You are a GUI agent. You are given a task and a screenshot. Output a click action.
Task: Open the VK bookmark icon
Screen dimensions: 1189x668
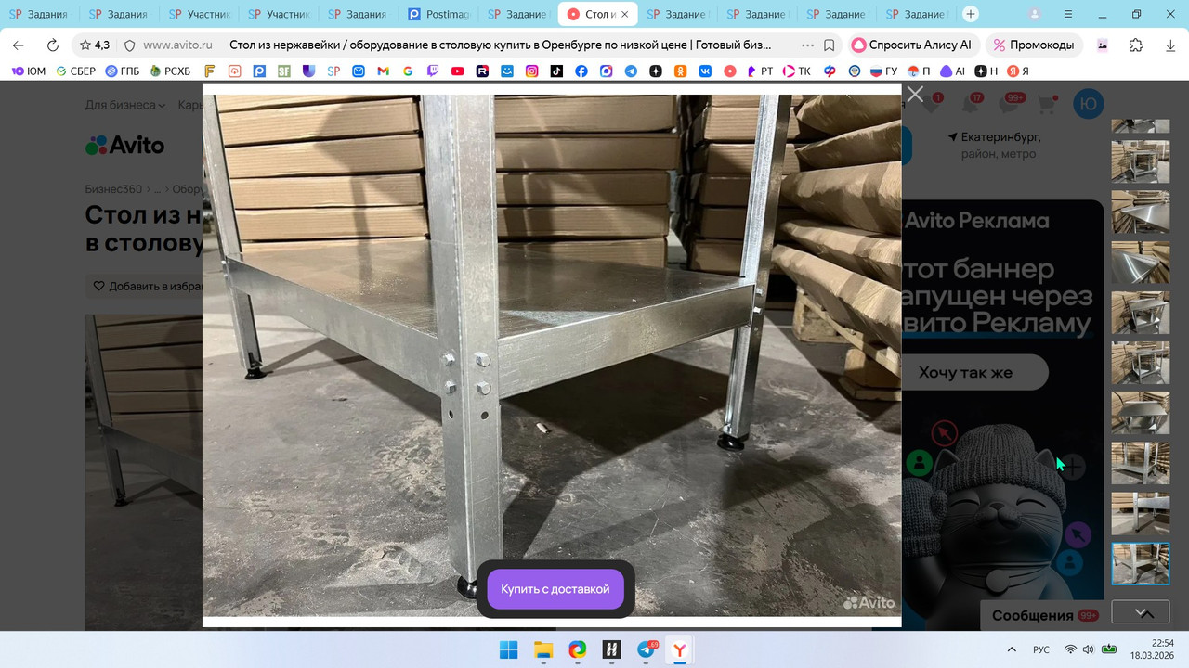(x=705, y=71)
